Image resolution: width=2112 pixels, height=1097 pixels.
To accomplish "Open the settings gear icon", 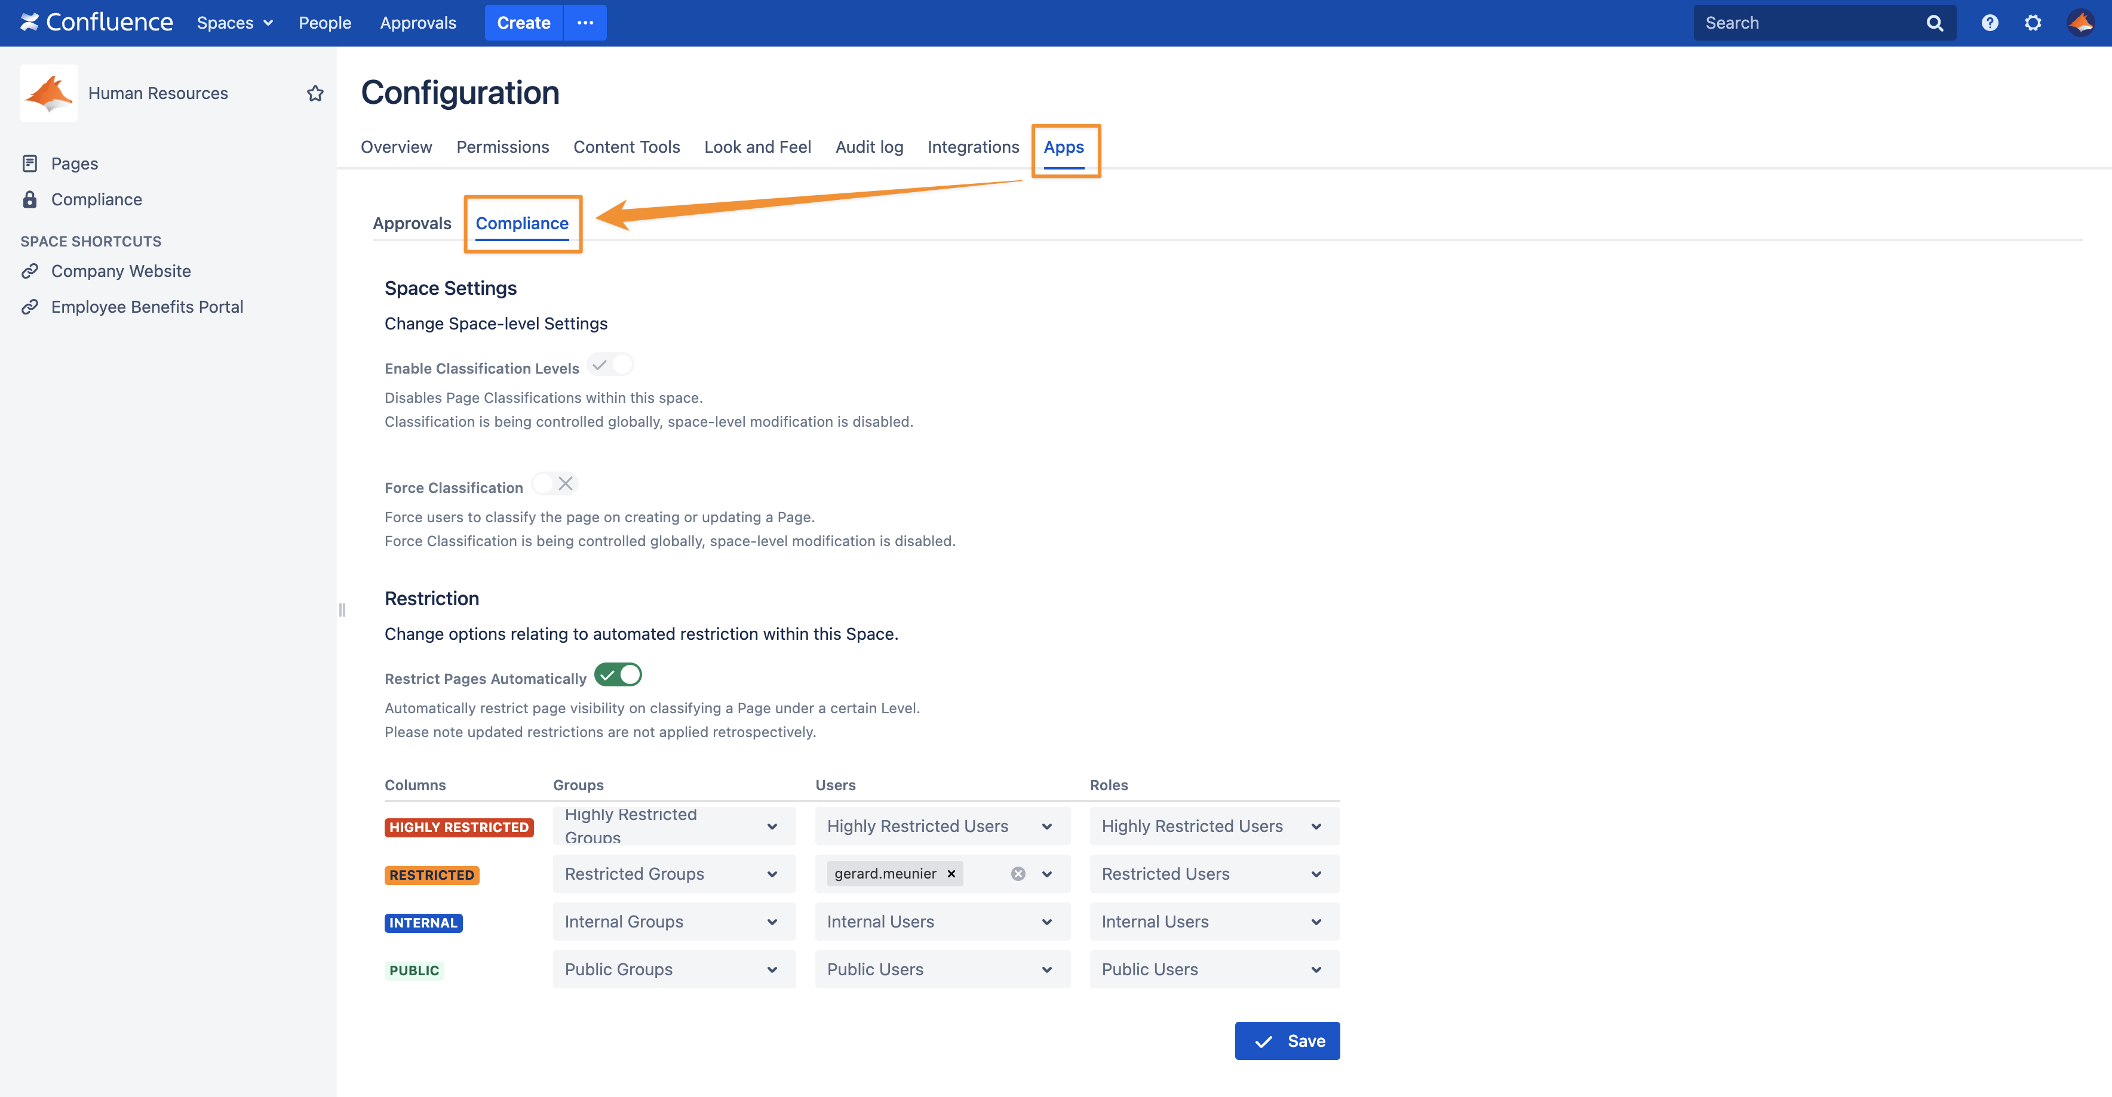I will tap(2033, 23).
